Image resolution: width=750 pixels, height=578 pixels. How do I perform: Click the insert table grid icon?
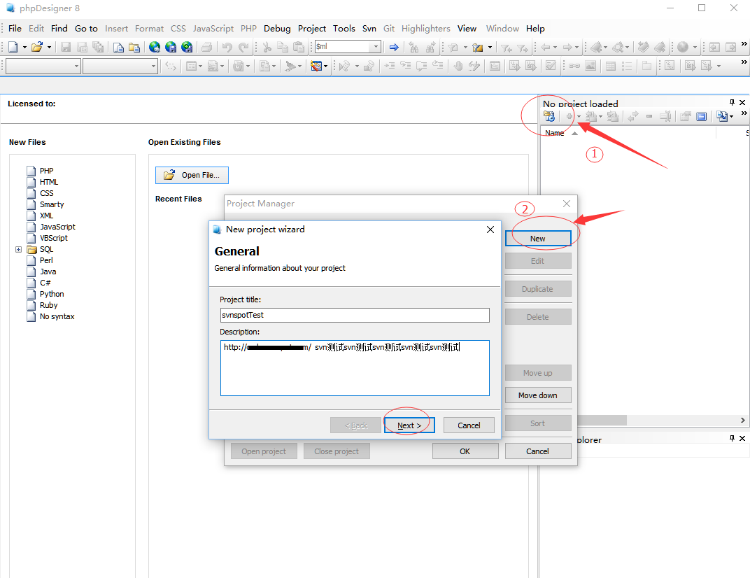[x=611, y=66]
